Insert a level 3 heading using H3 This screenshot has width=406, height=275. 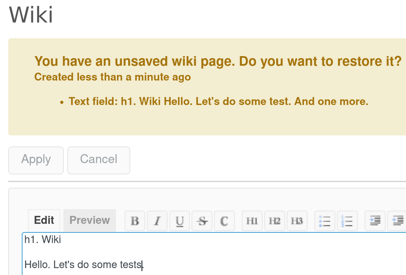tap(297, 220)
